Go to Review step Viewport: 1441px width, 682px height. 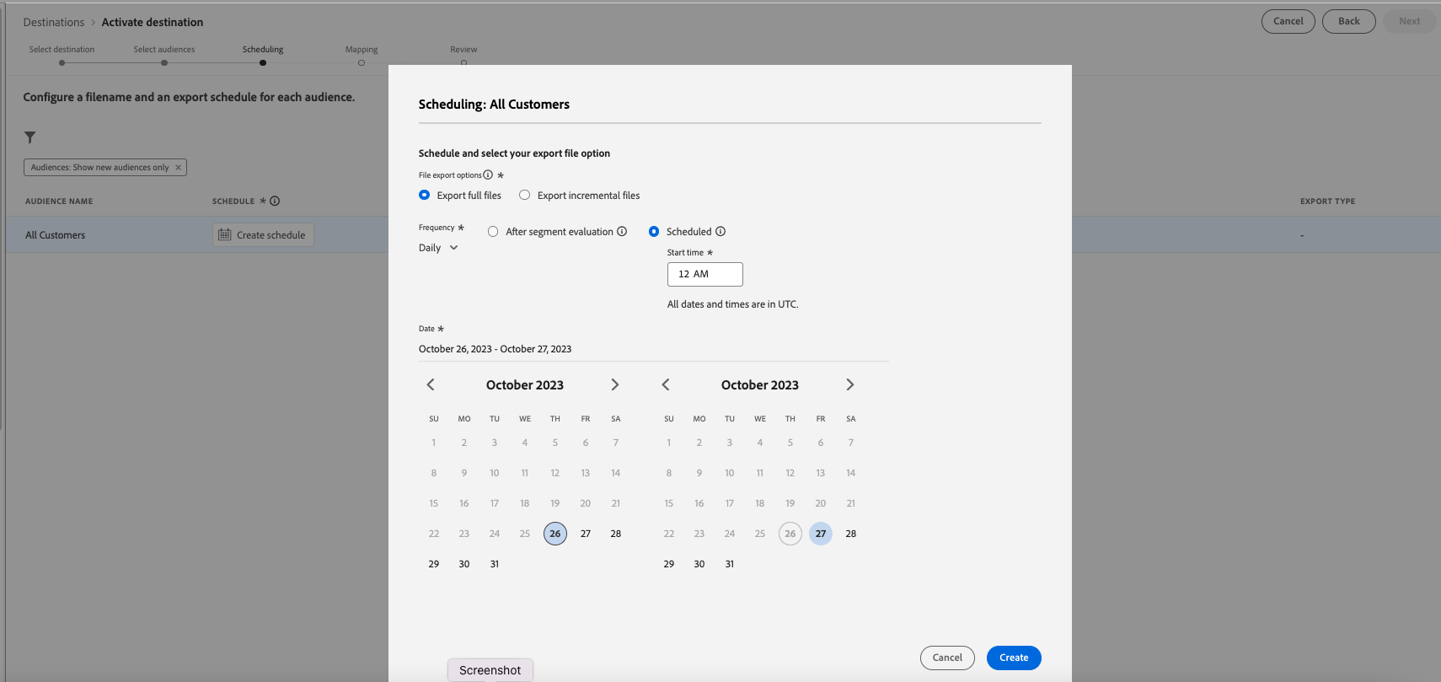[463, 55]
